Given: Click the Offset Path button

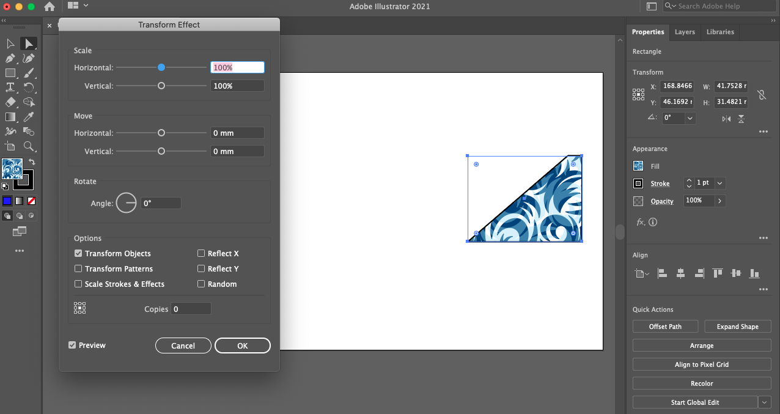Looking at the screenshot, I should tap(665, 327).
